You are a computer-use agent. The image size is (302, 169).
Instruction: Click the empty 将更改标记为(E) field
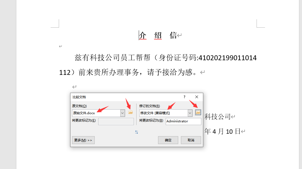(116, 121)
